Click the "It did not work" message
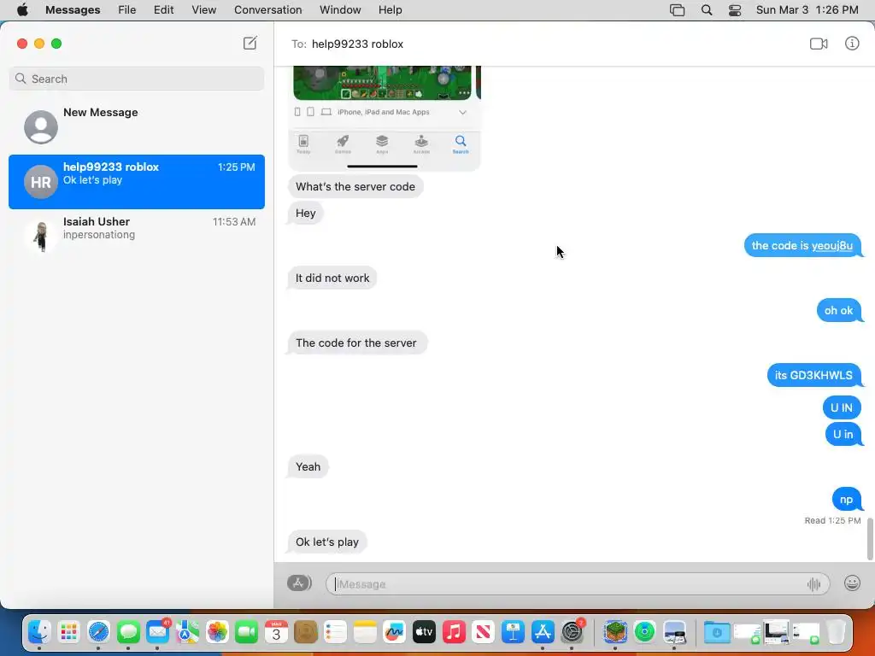Image resolution: width=875 pixels, height=656 pixels. [332, 278]
